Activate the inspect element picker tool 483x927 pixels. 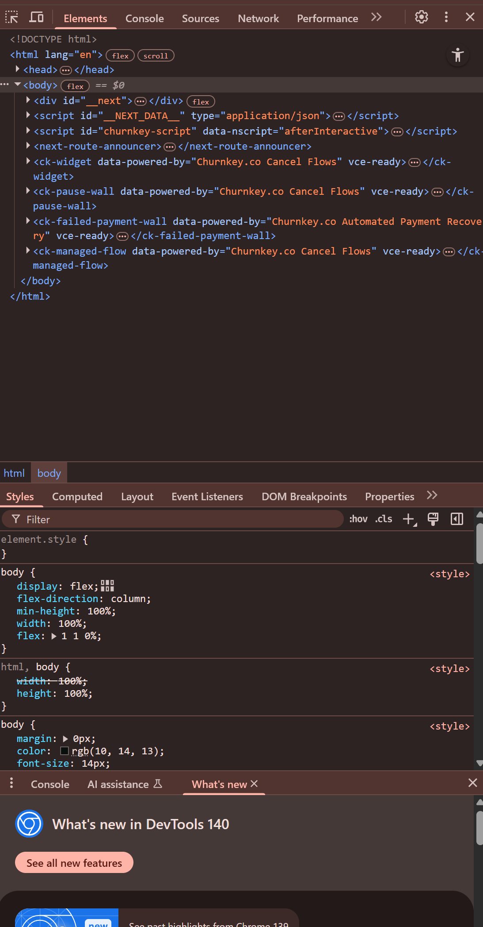11,17
